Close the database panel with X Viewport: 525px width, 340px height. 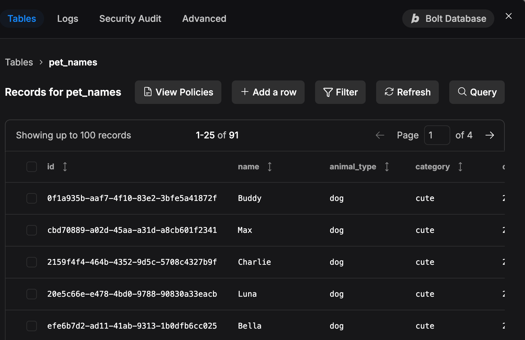508,16
